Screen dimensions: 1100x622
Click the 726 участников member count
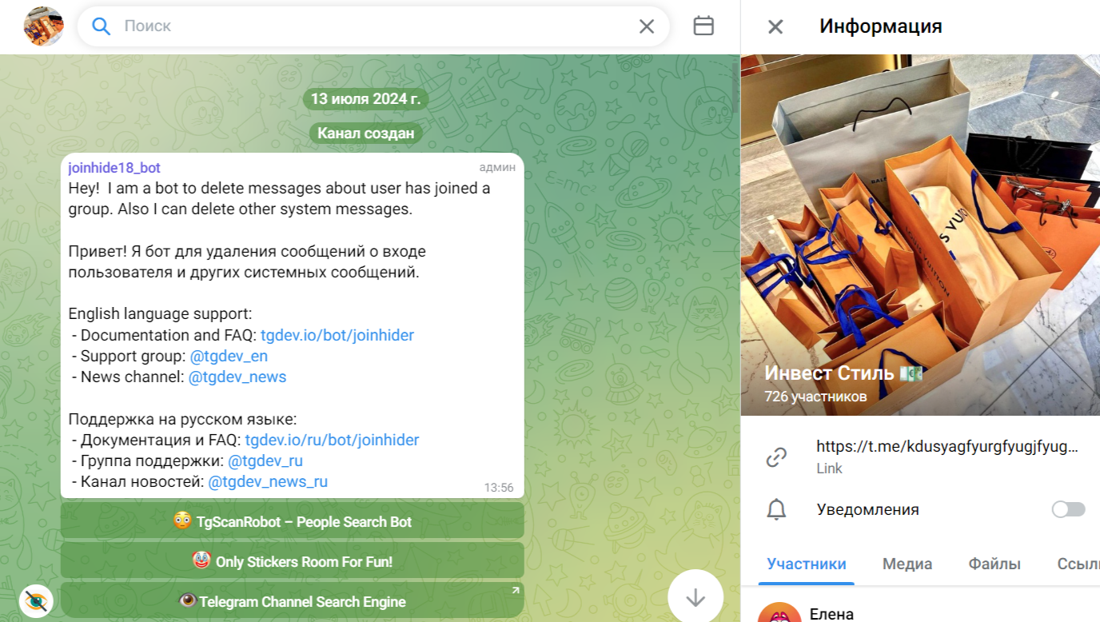point(815,397)
